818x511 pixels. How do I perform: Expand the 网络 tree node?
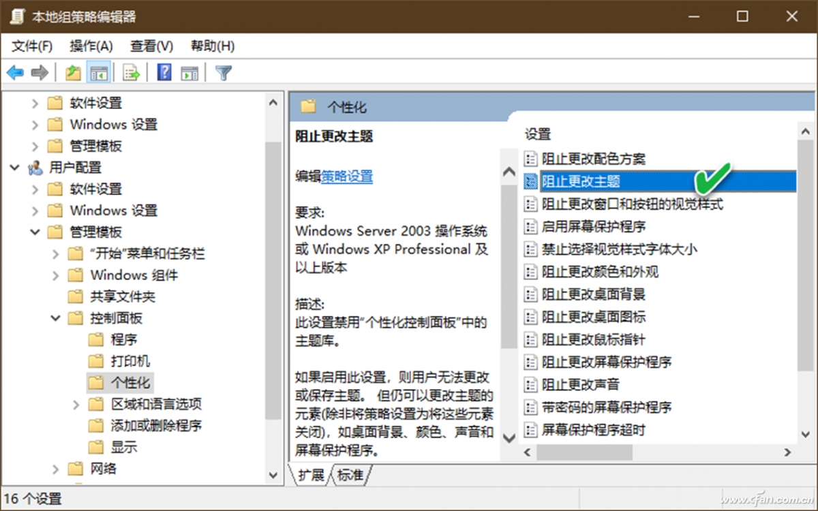click(x=56, y=469)
